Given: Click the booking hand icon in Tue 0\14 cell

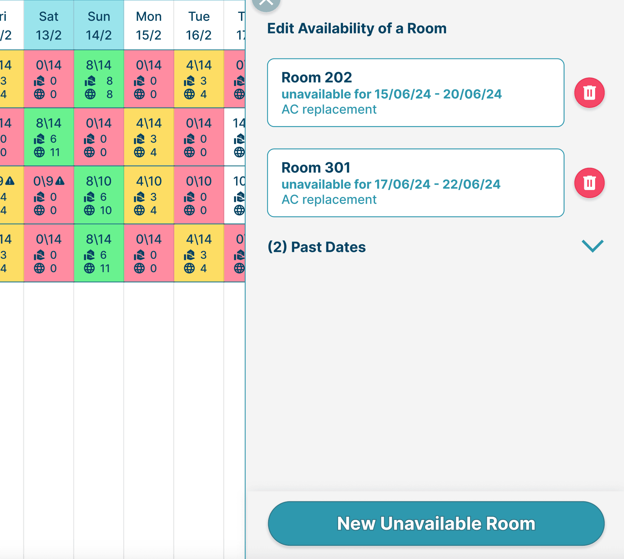Looking at the screenshot, I should point(189,139).
